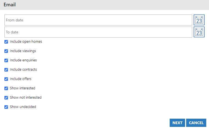Viewport: 209px width, 131px height.
Task: Untick the Include contracts checkbox
Action: click(6, 70)
